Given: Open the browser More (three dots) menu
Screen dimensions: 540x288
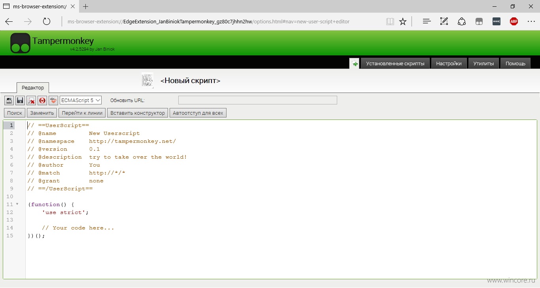Looking at the screenshot, I should [531, 22].
